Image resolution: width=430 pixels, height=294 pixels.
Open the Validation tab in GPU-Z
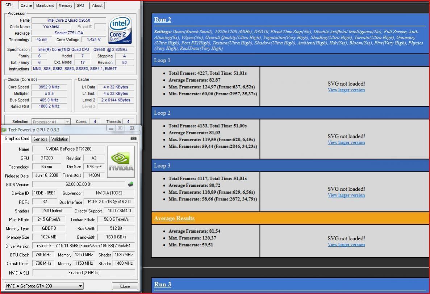(59, 139)
